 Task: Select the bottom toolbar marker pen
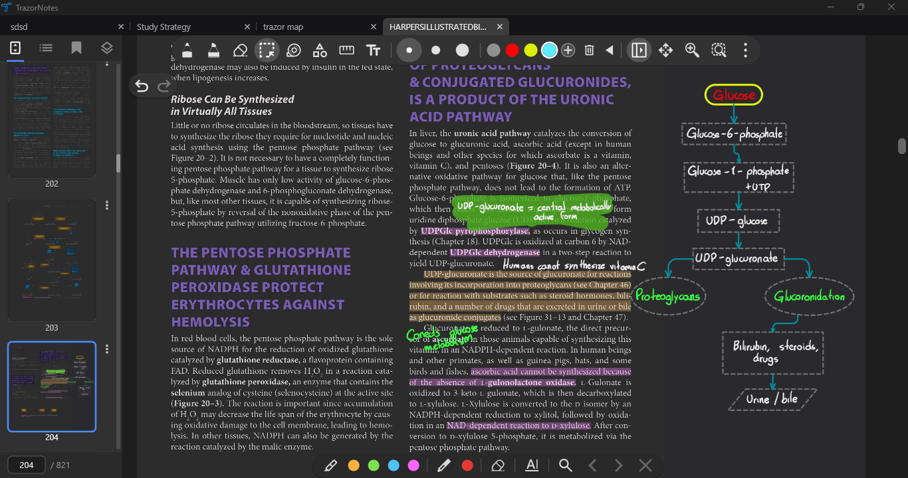point(444,465)
